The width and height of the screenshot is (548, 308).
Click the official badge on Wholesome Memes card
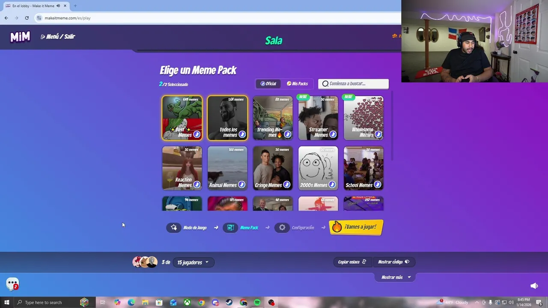tap(378, 134)
